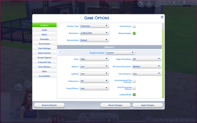Uncheck the Retina Display checkbox
The width and height of the screenshot is (197, 123).
pyautogui.click(x=134, y=33)
